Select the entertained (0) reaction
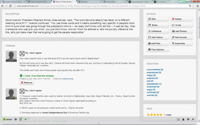Image resolution: width=200 pixels, height=125 pixels. coord(154,72)
